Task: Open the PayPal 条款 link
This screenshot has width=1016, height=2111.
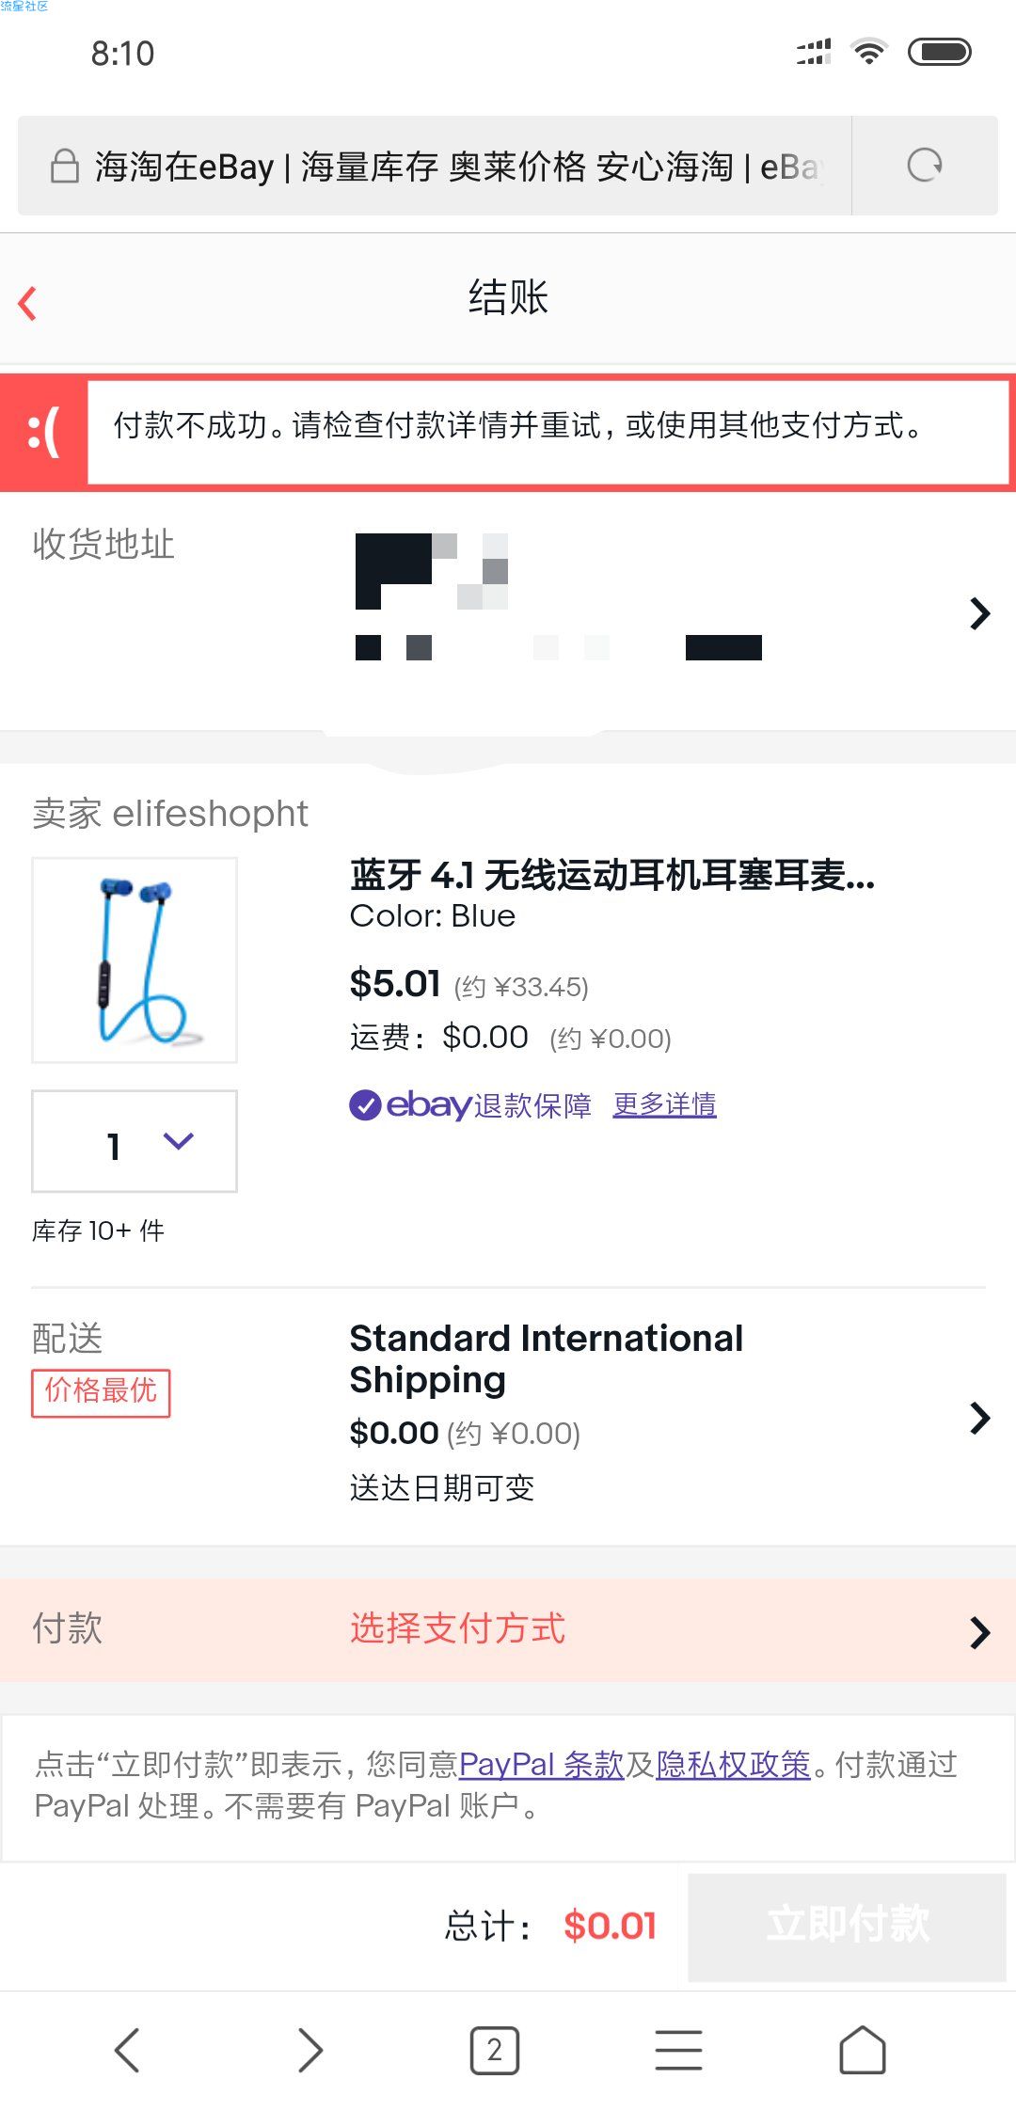Action: pyautogui.click(x=542, y=1765)
